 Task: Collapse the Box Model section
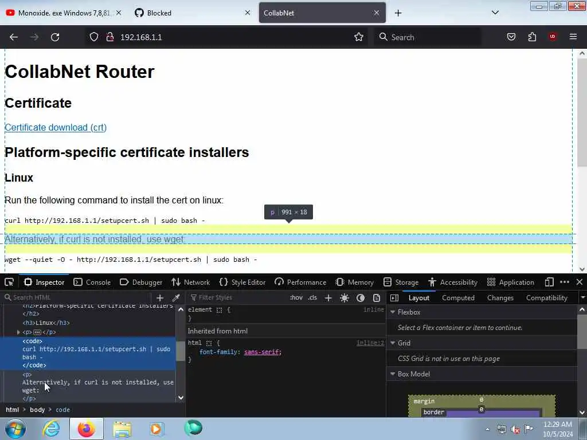tap(393, 374)
